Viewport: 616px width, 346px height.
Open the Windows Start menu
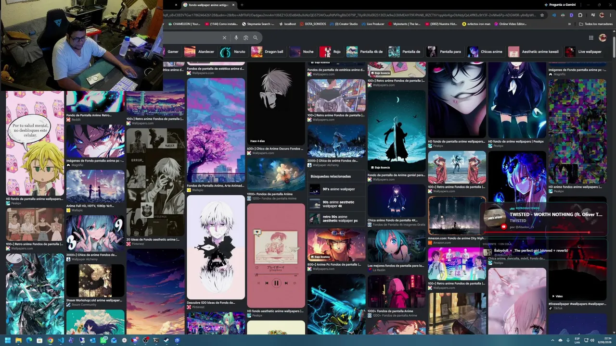tap(7, 340)
